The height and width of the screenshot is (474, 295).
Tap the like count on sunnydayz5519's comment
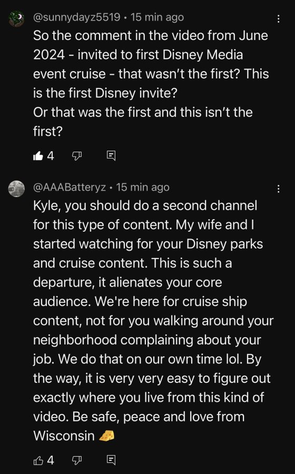coord(51,156)
